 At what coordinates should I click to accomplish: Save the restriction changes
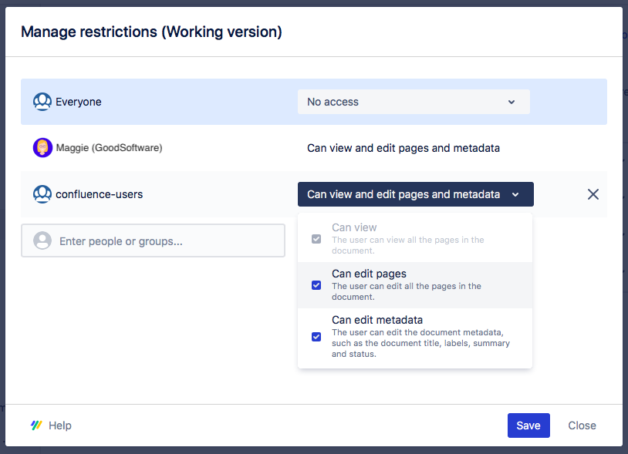pos(528,425)
